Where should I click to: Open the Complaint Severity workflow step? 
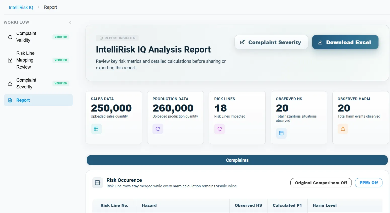pos(38,84)
